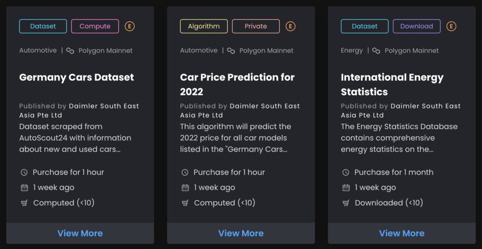Open View More for International Energy Statistics
Screen dimensions: 482x249
[402, 233]
